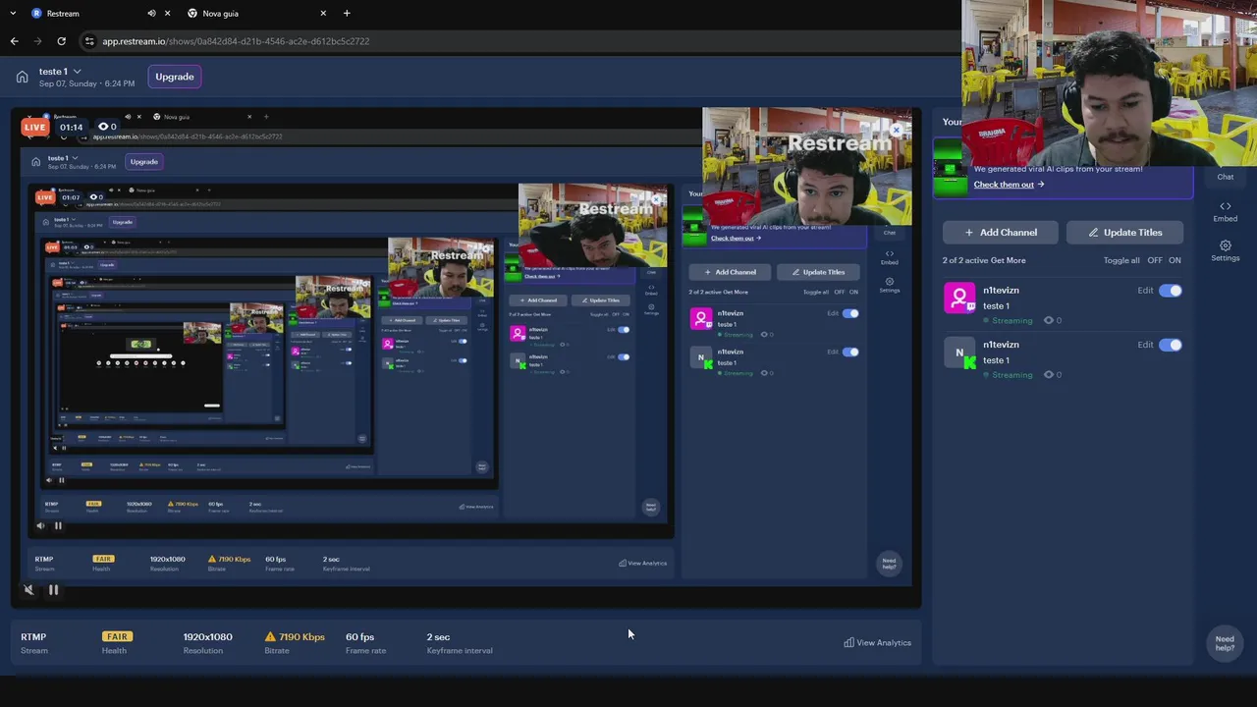Viewport: 1257px width, 707px height.
Task: Unmute the stream preview audio
Action: 28,590
